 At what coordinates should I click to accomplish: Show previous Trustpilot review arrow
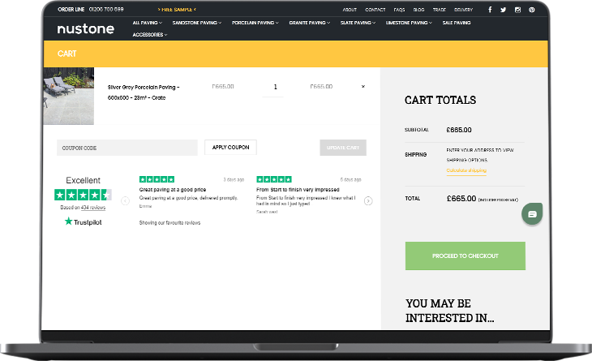pos(126,201)
